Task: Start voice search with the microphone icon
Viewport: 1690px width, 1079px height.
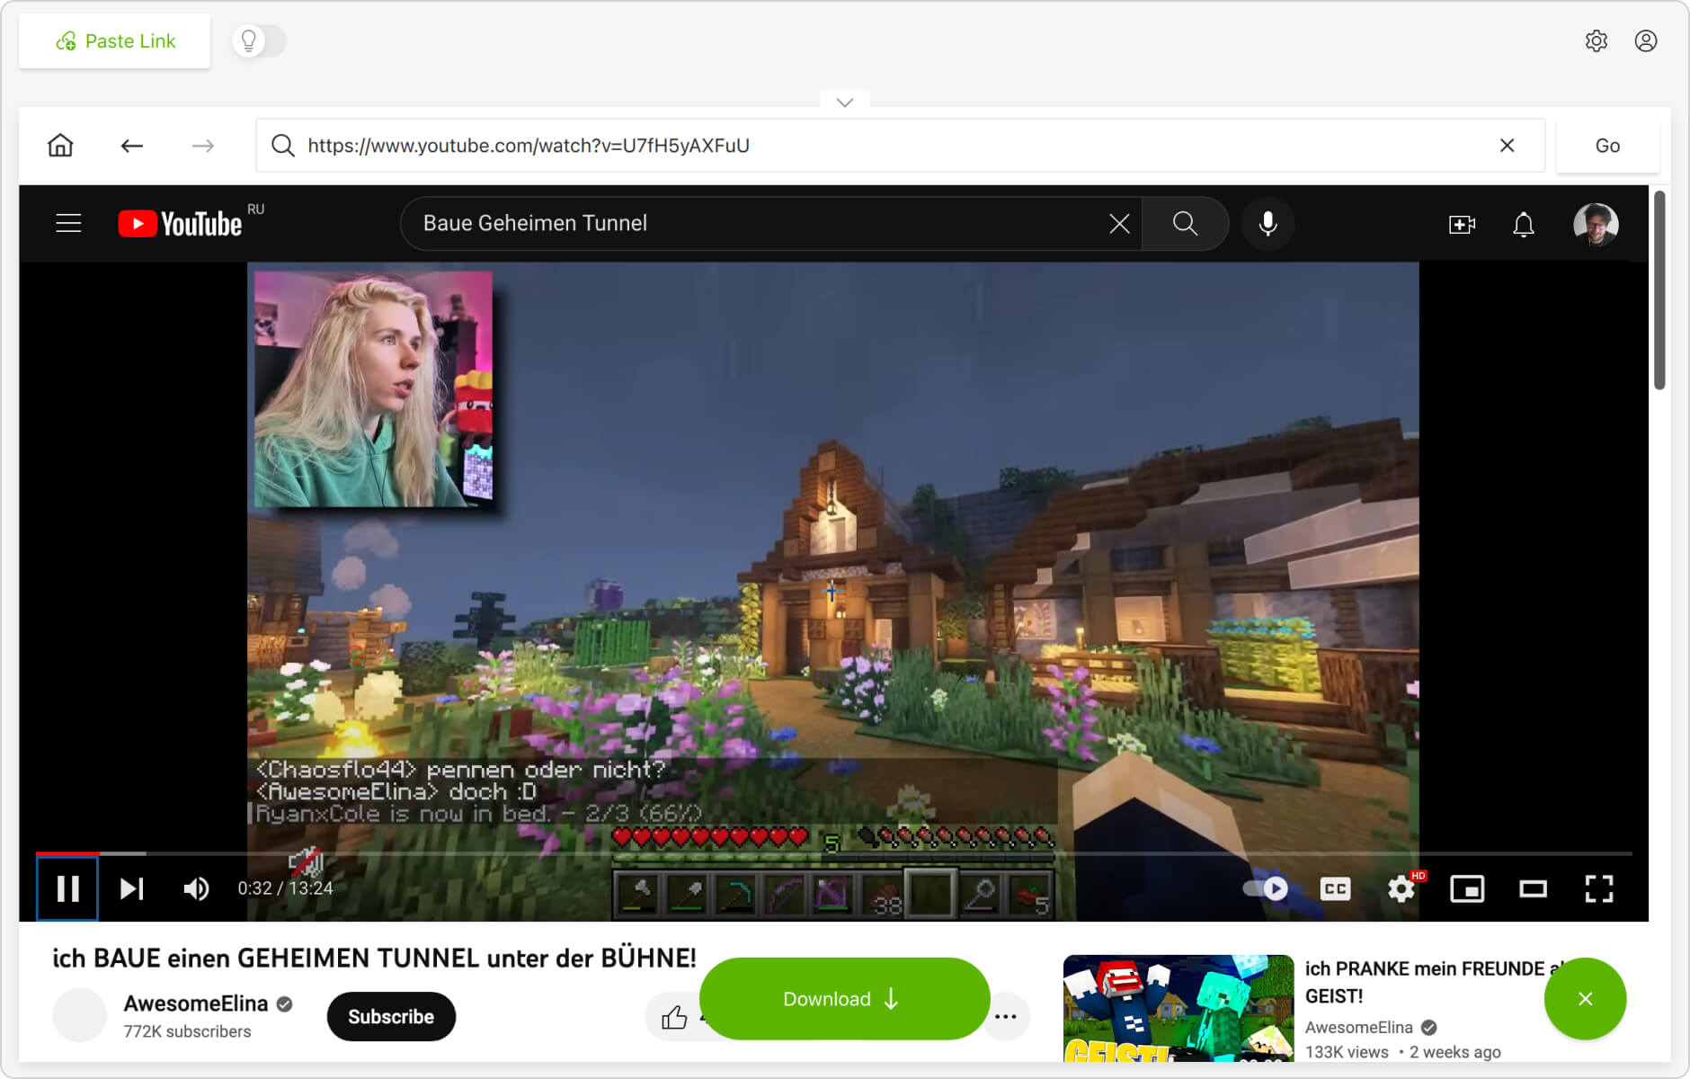Action: [1267, 224]
